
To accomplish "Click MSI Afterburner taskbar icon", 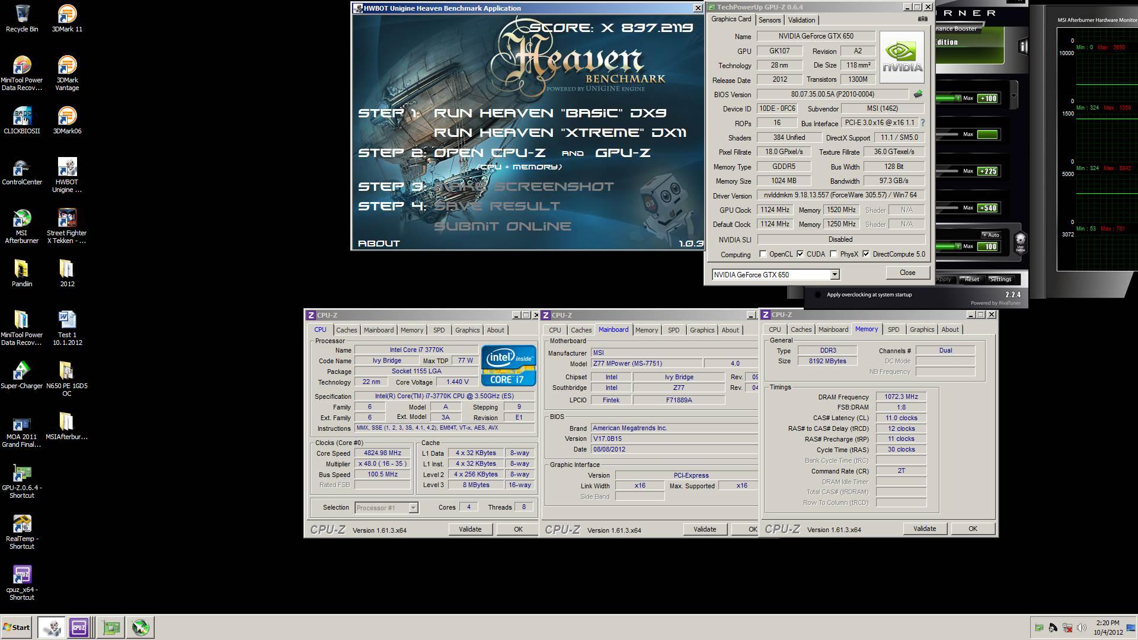I will (140, 628).
